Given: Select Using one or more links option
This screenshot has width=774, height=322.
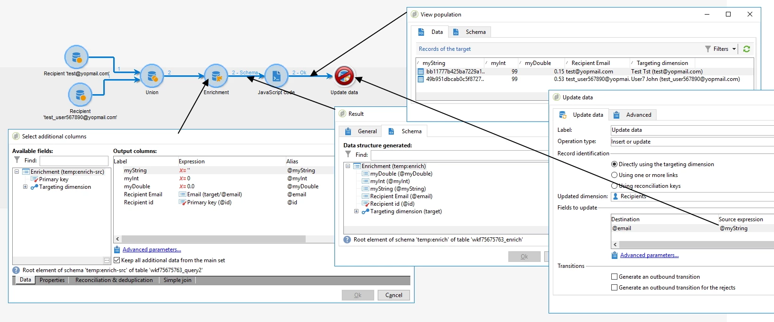Looking at the screenshot, I should pyautogui.click(x=614, y=175).
